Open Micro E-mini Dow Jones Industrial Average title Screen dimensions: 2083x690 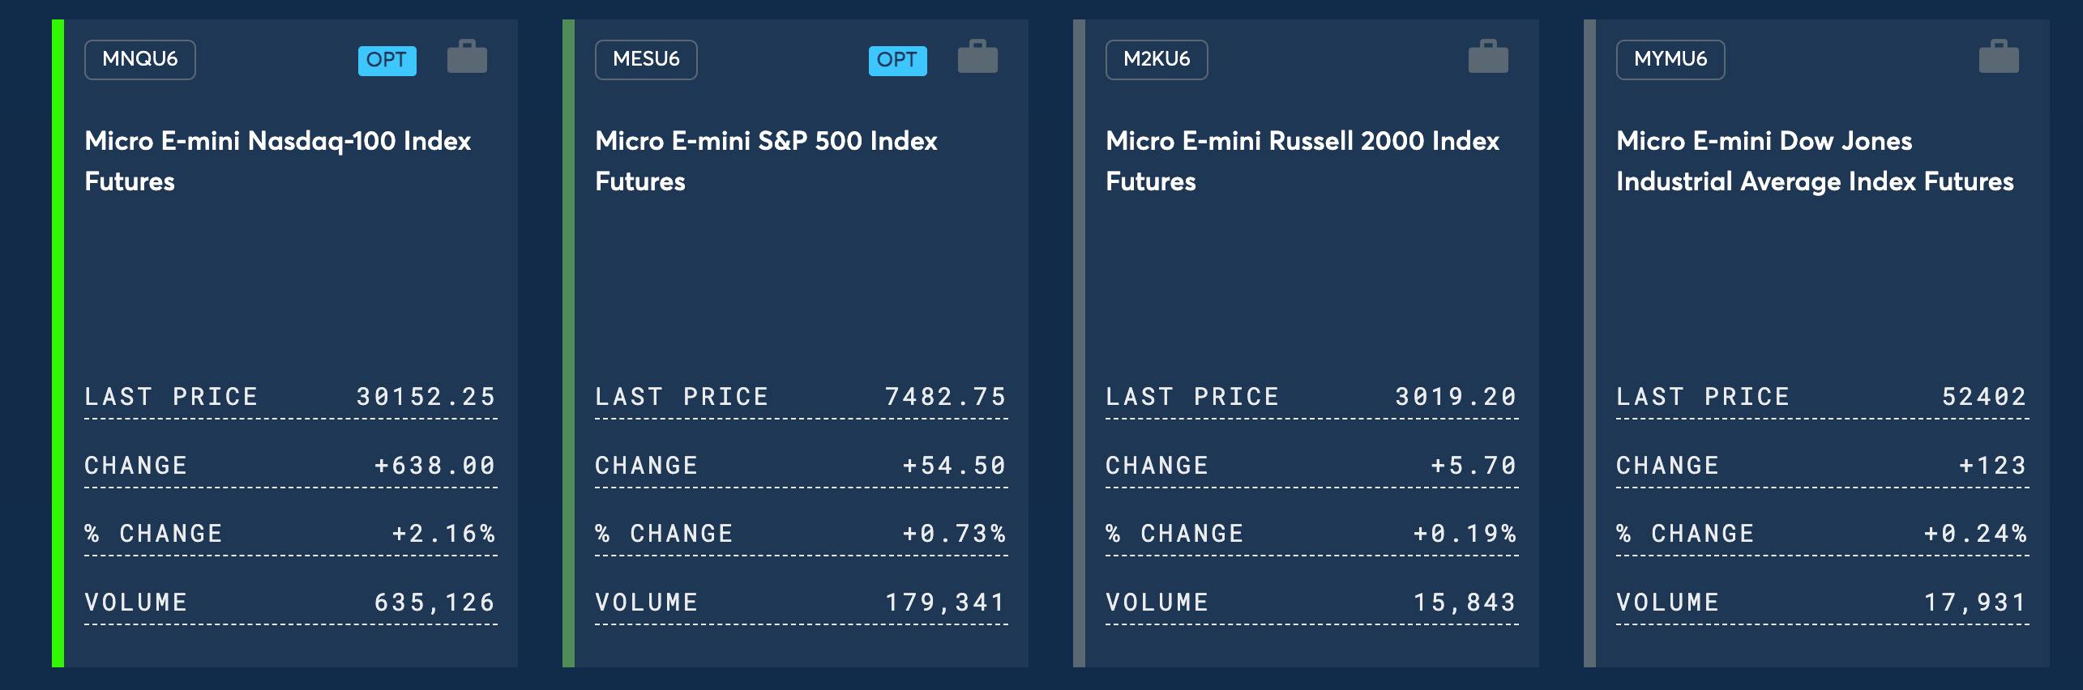click(1815, 161)
